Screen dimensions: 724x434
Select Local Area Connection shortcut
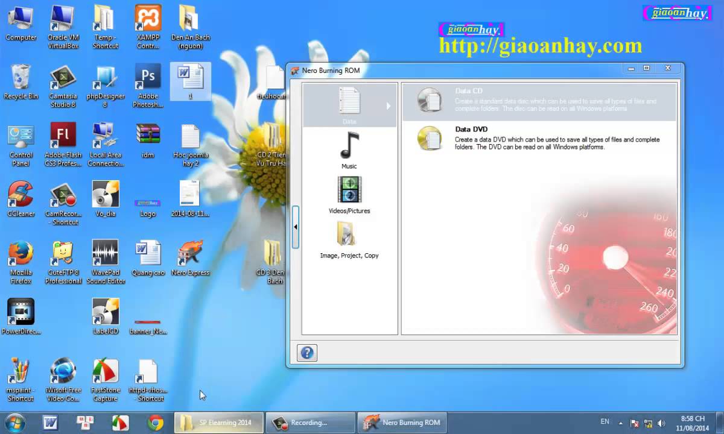(x=106, y=145)
